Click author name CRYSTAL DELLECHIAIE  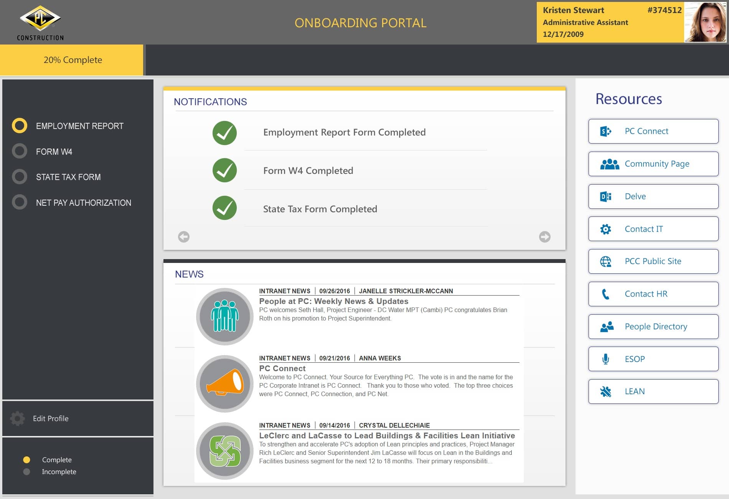click(x=394, y=425)
